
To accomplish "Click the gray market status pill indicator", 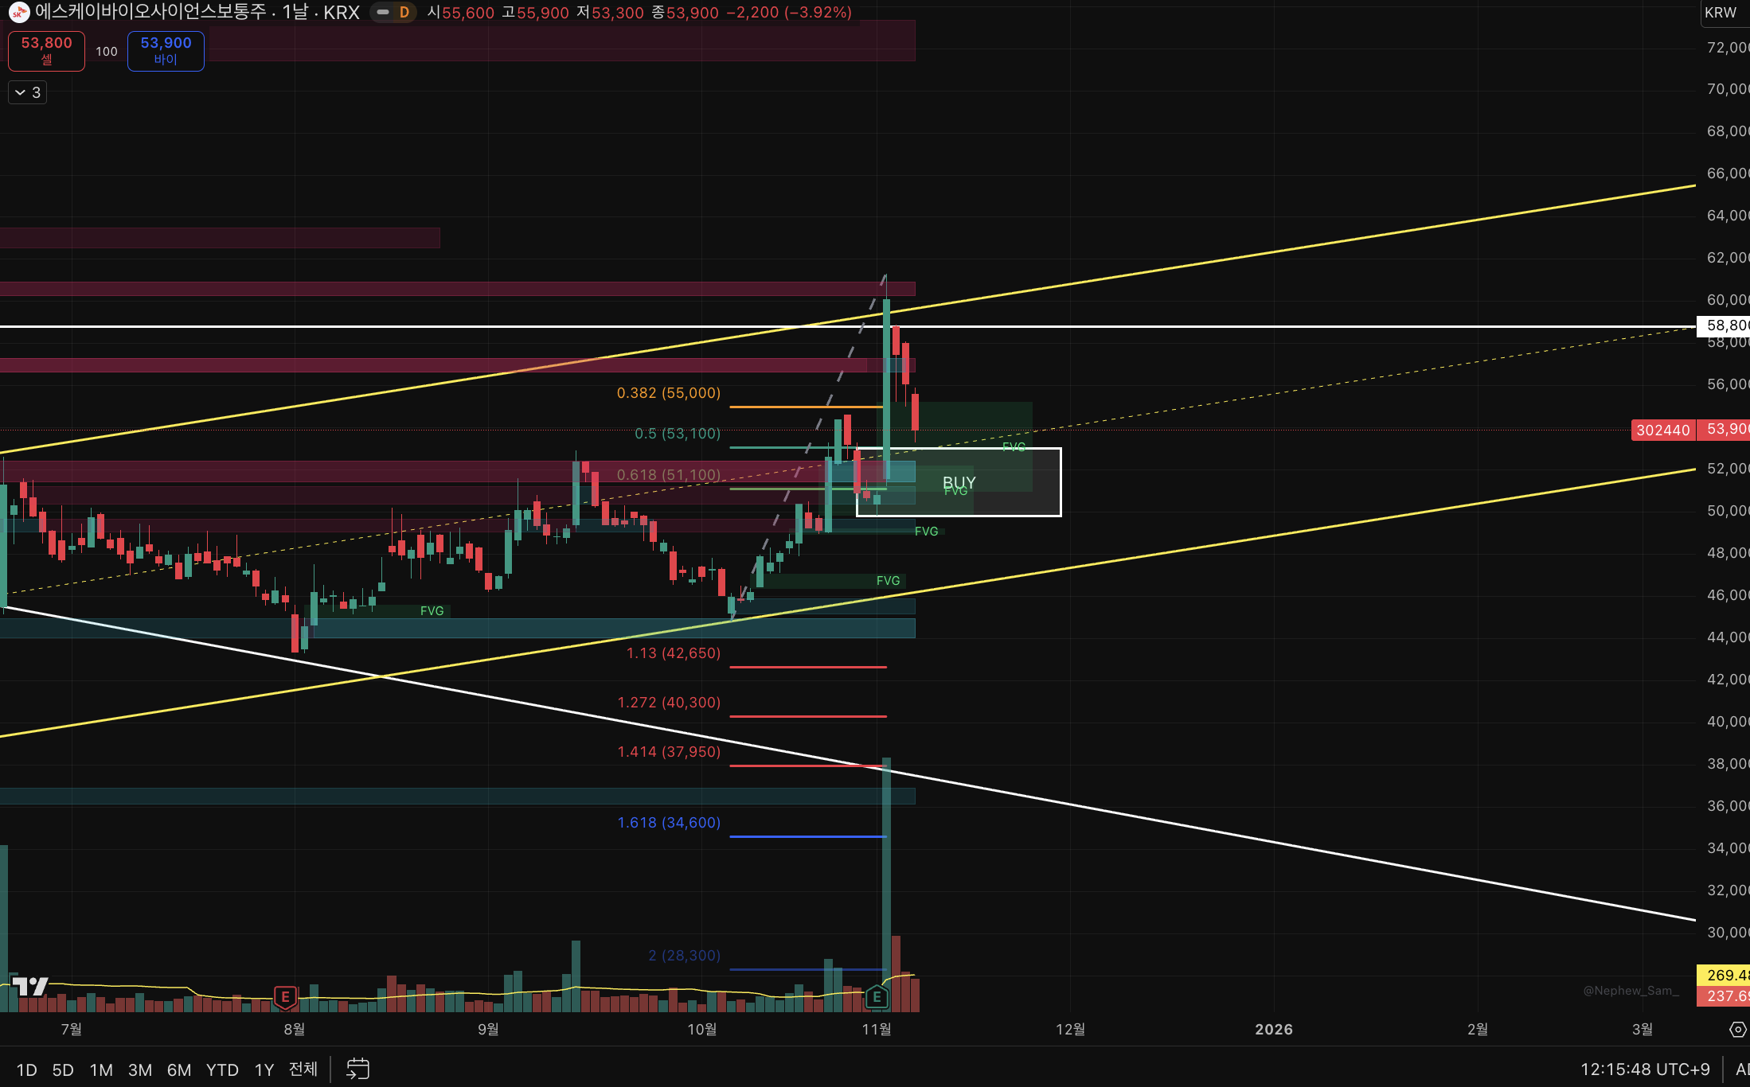I will (x=383, y=12).
